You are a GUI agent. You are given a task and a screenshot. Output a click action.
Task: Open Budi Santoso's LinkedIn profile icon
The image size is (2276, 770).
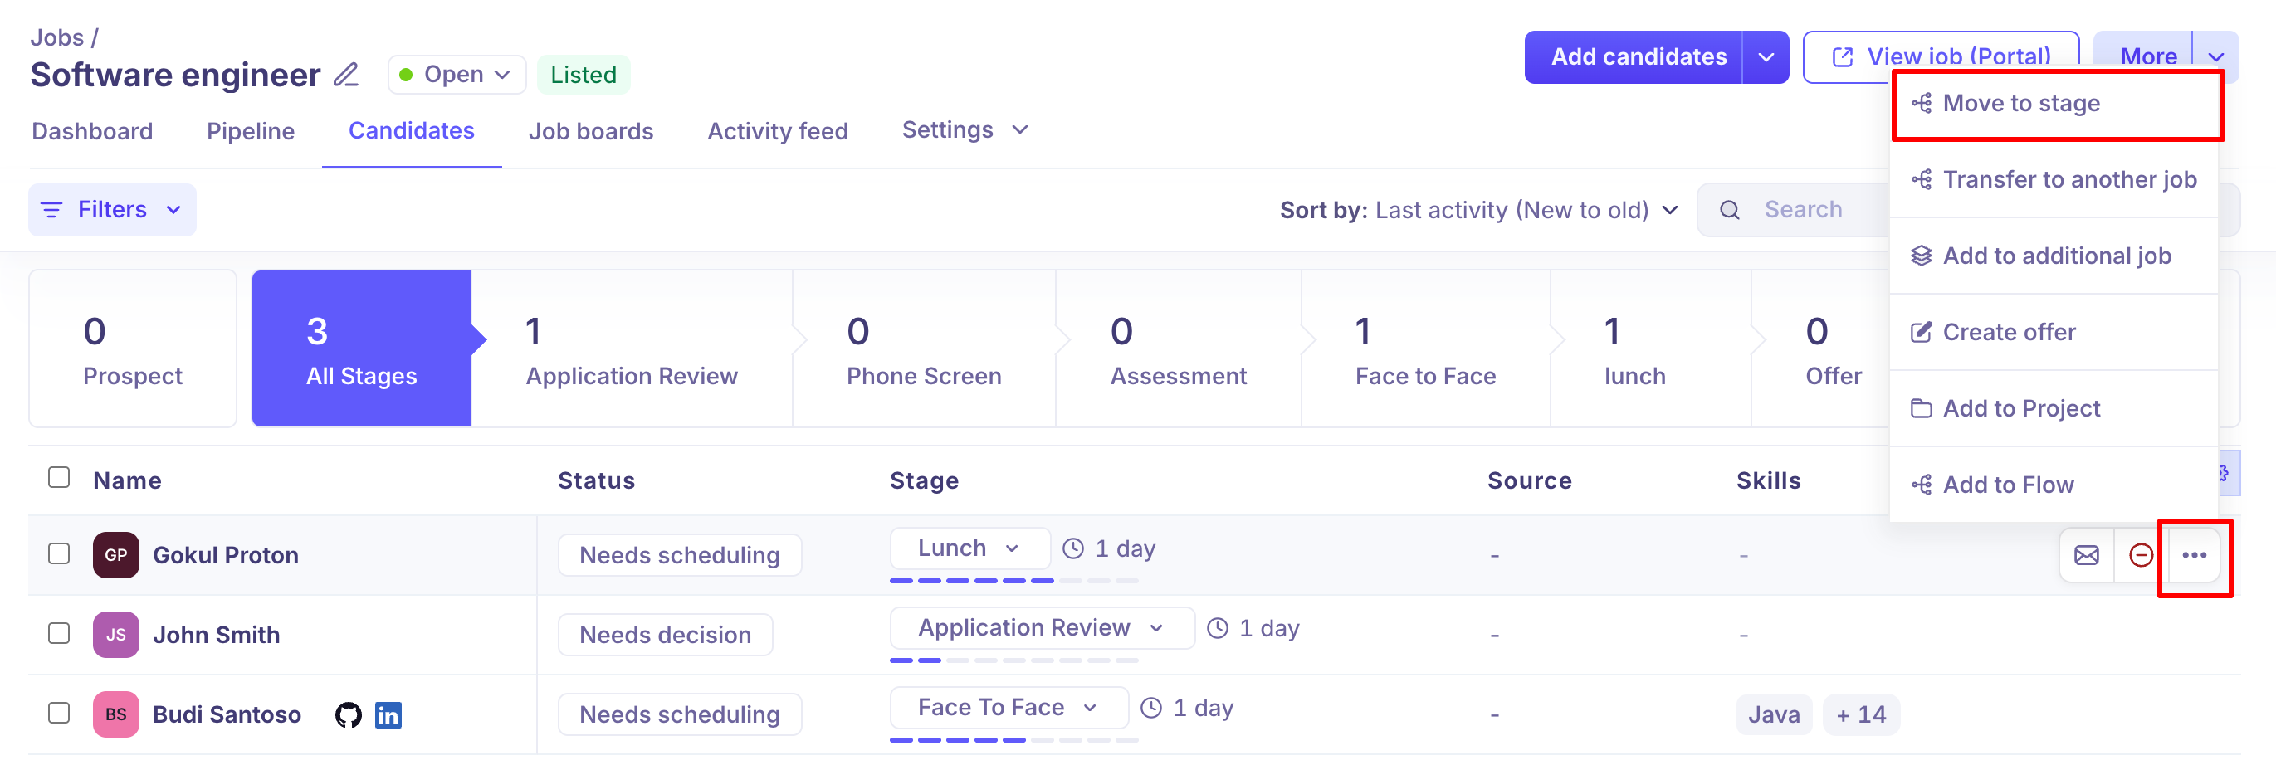coord(388,714)
